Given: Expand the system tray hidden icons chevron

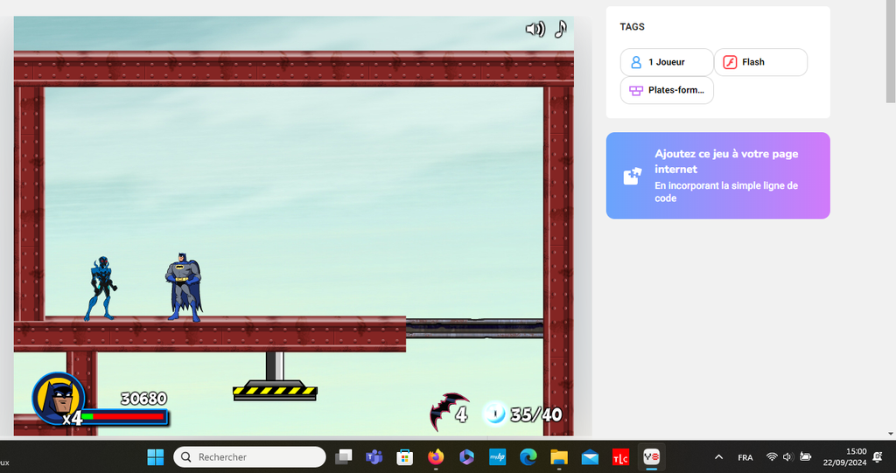Looking at the screenshot, I should point(718,457).
